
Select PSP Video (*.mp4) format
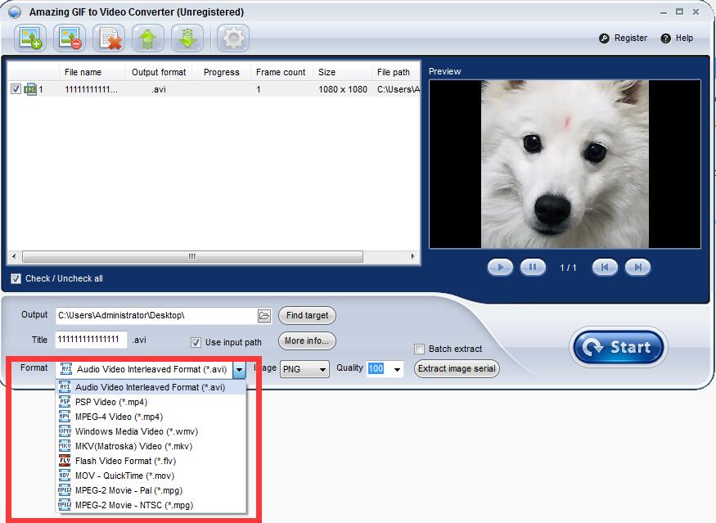151,402
